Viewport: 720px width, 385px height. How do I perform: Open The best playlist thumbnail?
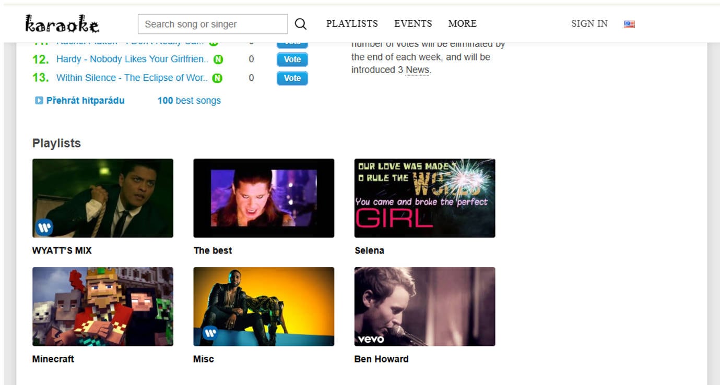coord(264,198)
